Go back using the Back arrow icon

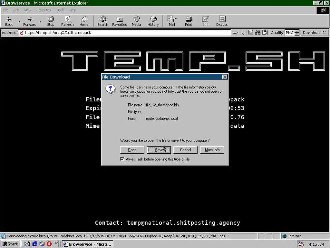[9, 19]
